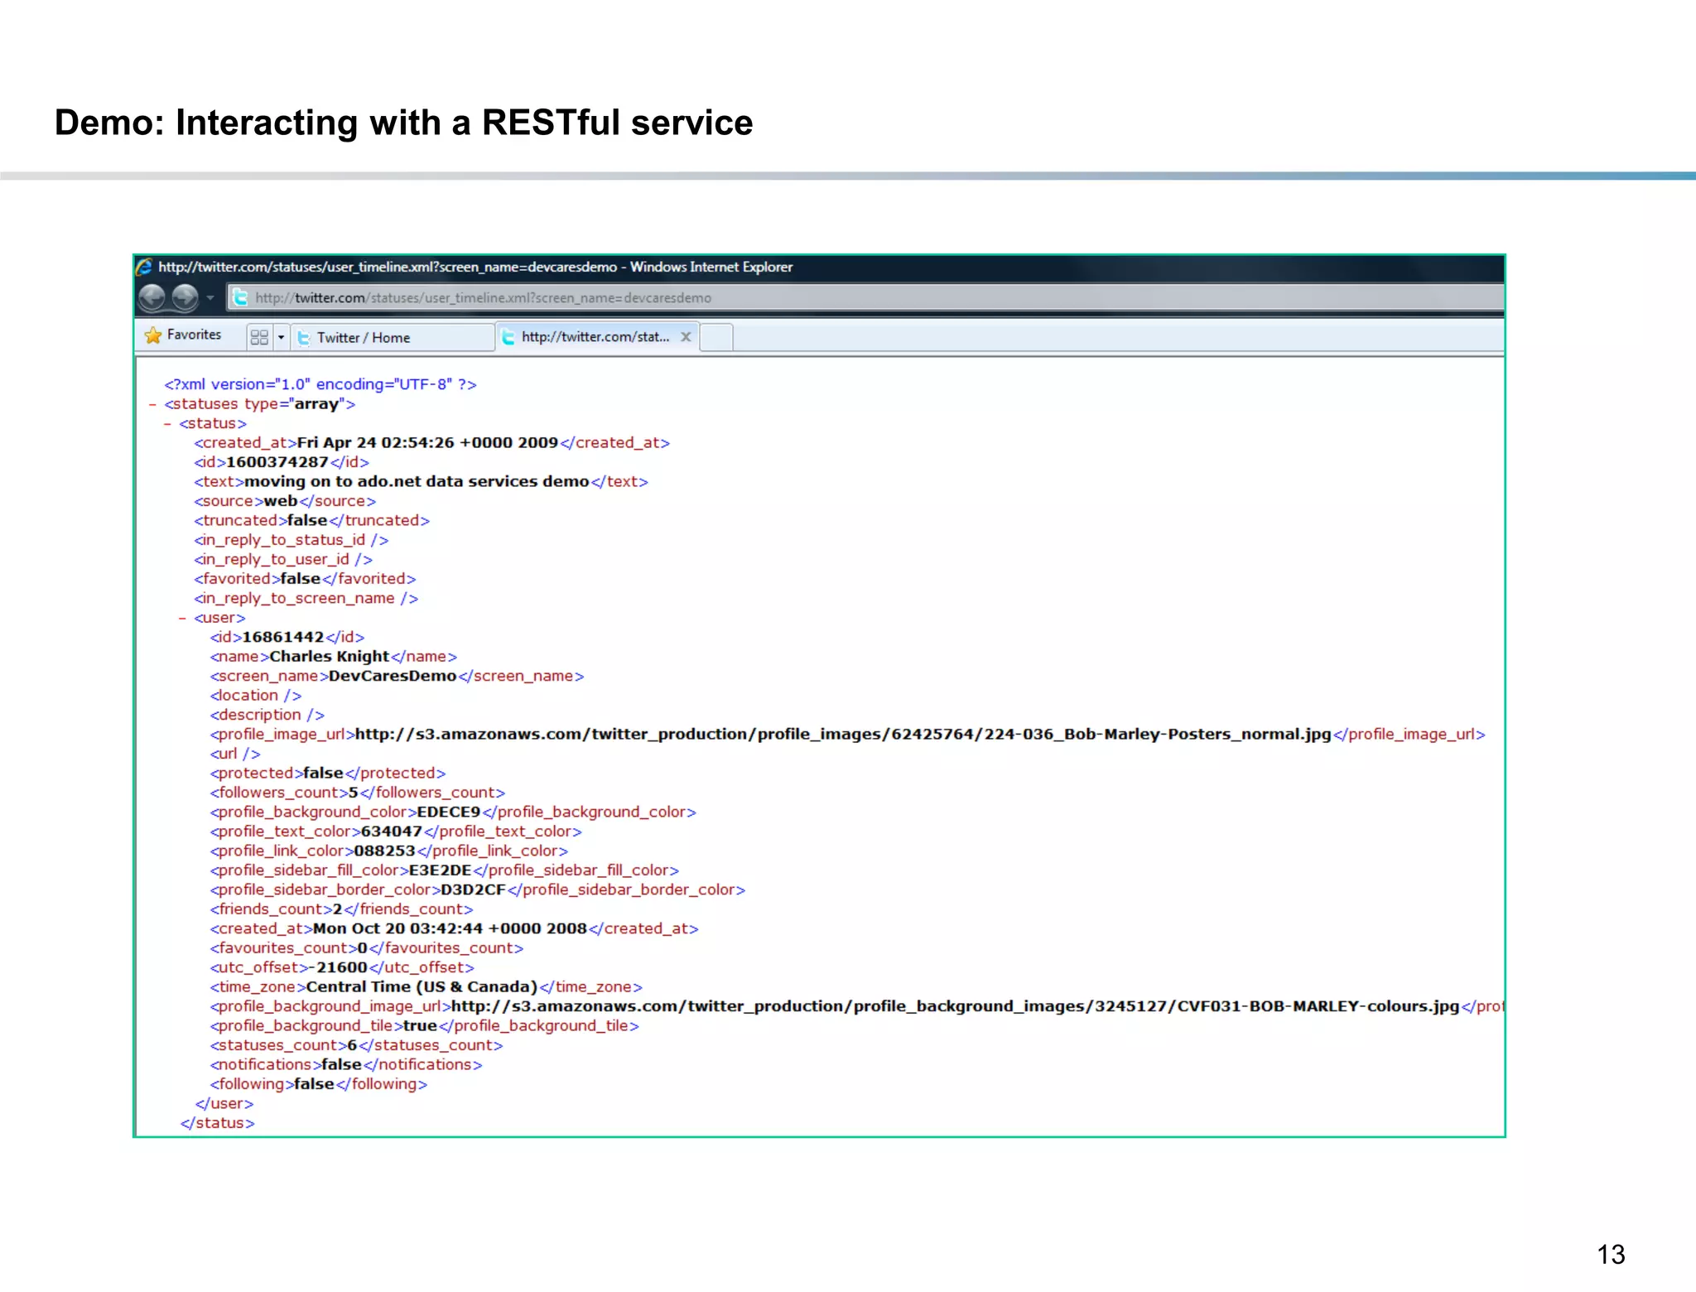Click the sidebar border color value D3D2CF
Viewport: 1696px width, 1292px height.
pos(473,890)
